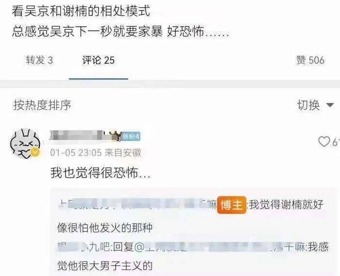The width and height of the screenshot is (340, 276).
Task: Tap the post text 看吴京和谢楠的相处模式
Action: pos(81,11)
